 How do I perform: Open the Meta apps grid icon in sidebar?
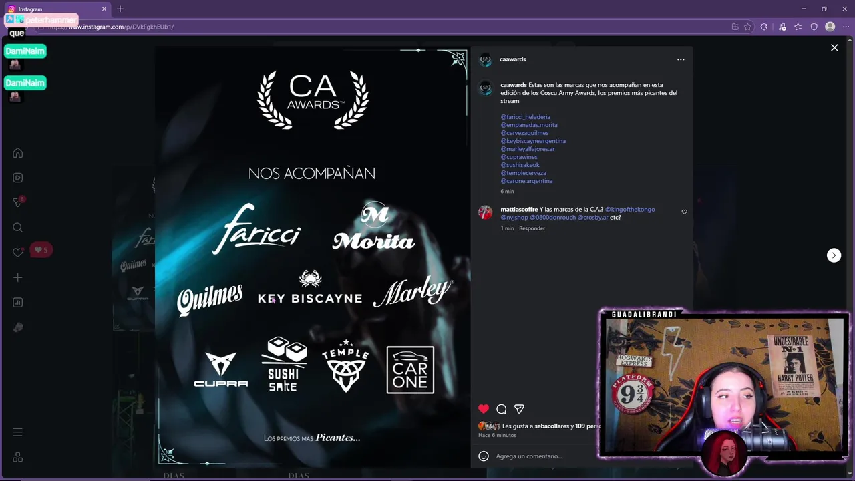18,458
